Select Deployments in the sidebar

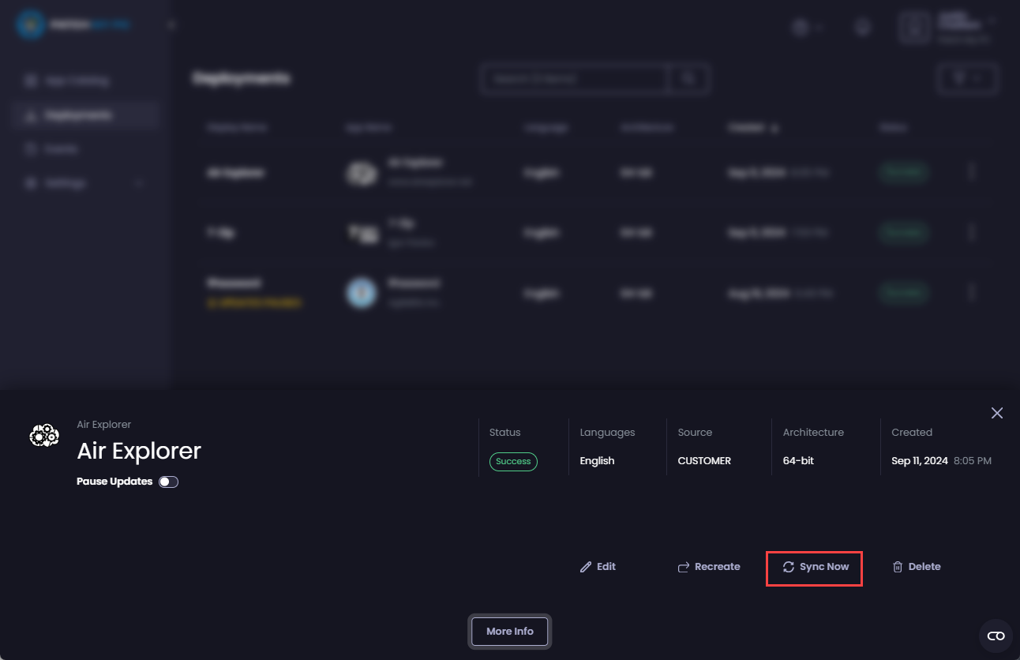79,114
